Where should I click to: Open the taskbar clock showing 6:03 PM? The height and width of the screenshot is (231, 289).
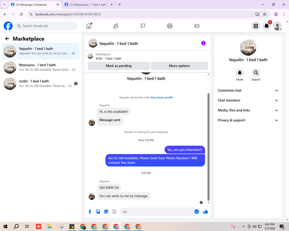click(x=270, y=226)
